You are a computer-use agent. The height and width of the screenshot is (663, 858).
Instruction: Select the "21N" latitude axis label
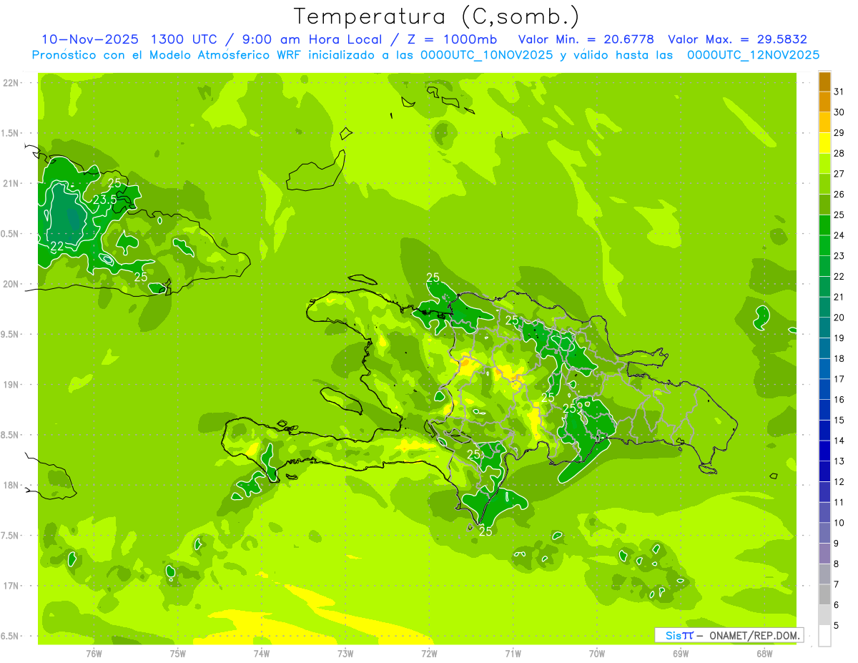[11, 184]
